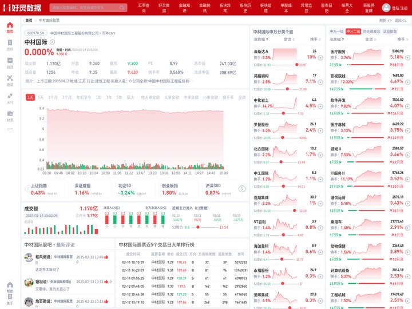This screenshot has height=309, width=412.
Task: Click the 600970.SH stock code badge
Action: [36, 33]
